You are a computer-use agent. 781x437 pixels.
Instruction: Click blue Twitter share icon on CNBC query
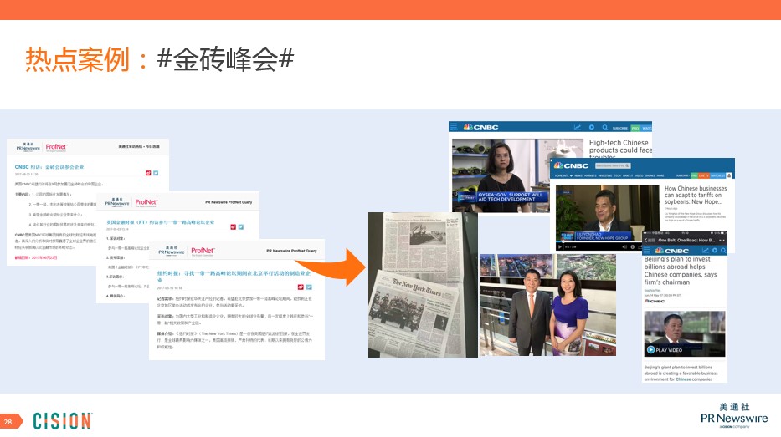pos(156,173)
